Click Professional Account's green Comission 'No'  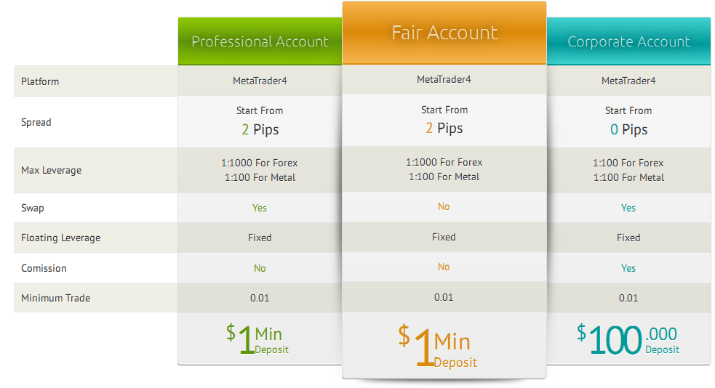pyautogui.click(x=260, y=268)
